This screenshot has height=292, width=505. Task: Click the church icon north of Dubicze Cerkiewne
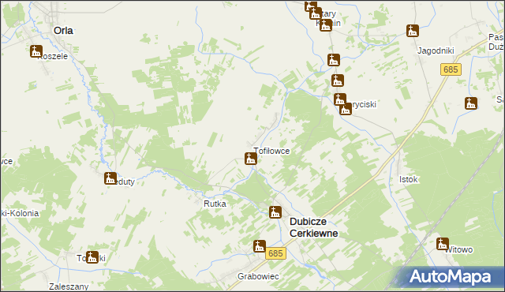275,212
